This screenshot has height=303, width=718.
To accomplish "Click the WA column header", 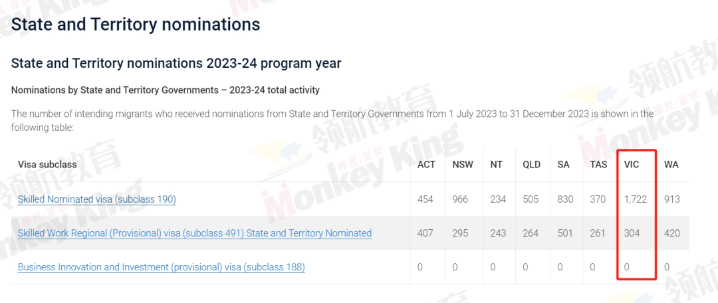I will [671, 165].
